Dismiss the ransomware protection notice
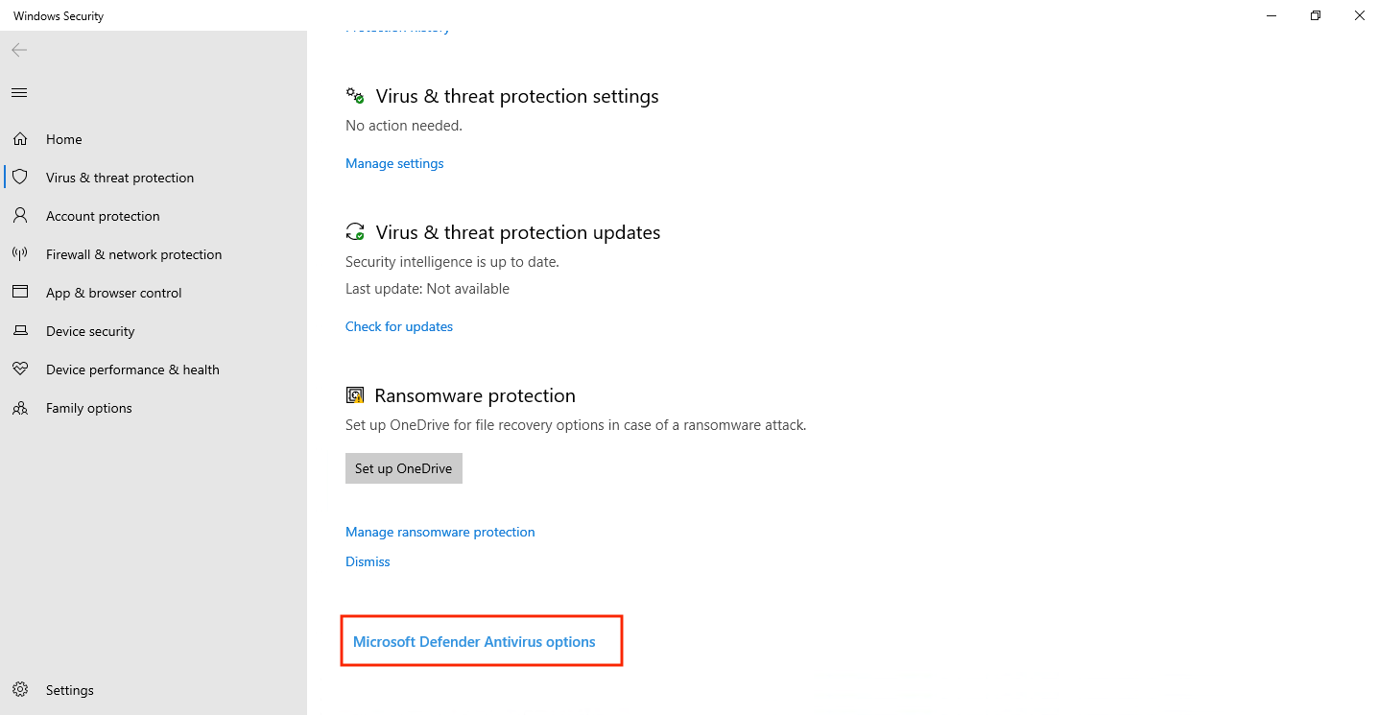Image resolution: width=1378 pixels, height=715 pixels. pos(367,561)
